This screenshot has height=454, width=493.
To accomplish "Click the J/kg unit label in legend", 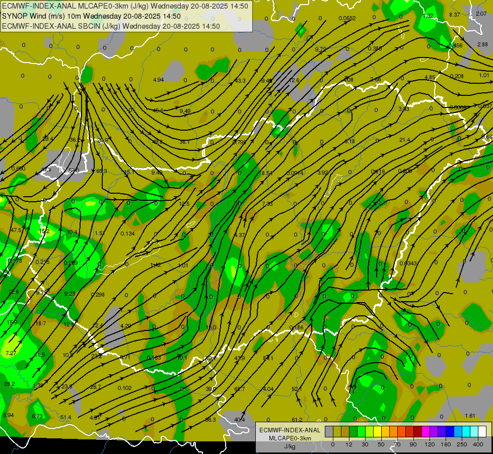I will (x=290, y=446).
